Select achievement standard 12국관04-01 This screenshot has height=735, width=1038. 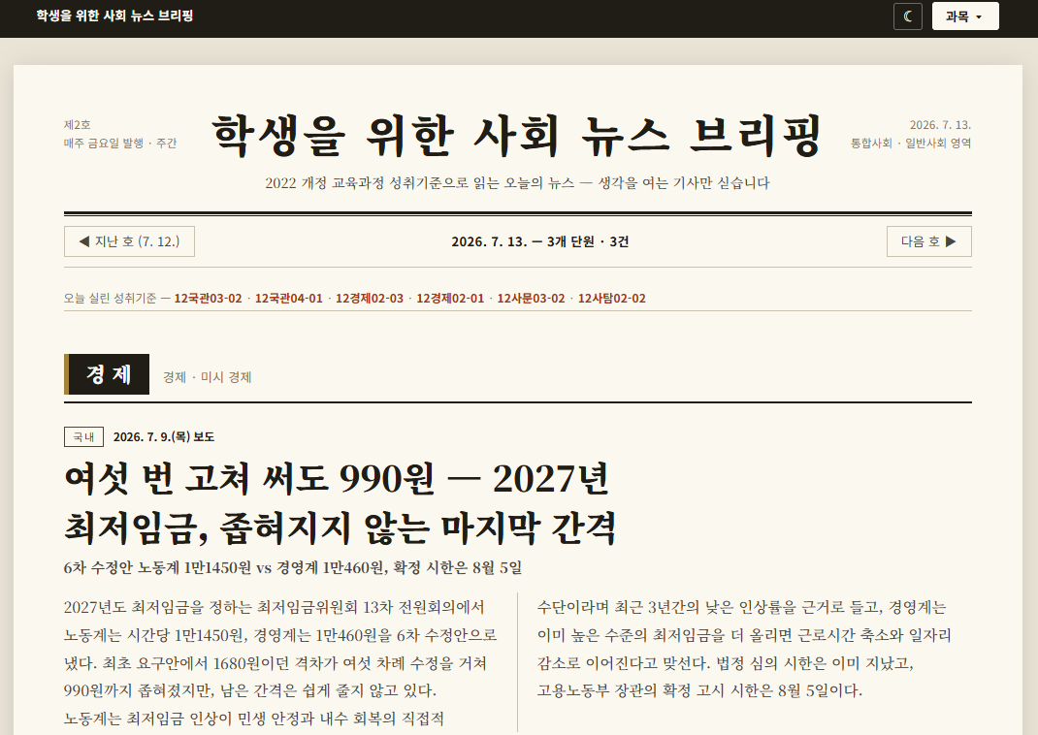point(289,299)
